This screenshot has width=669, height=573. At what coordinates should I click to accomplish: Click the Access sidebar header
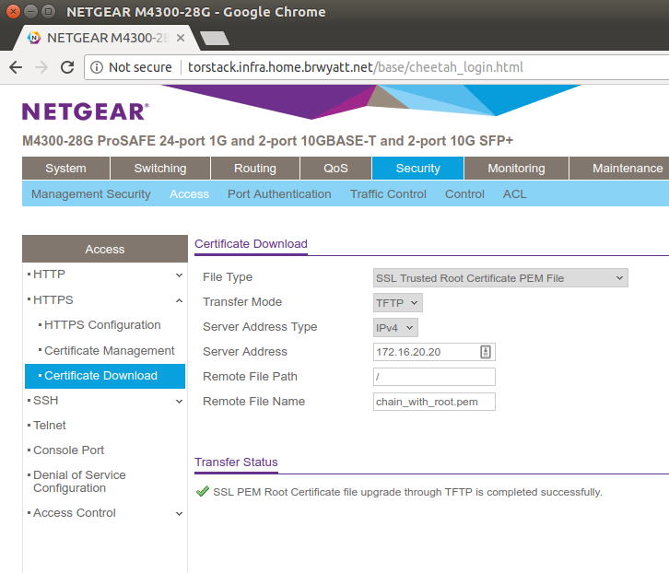tap(105, 249)
